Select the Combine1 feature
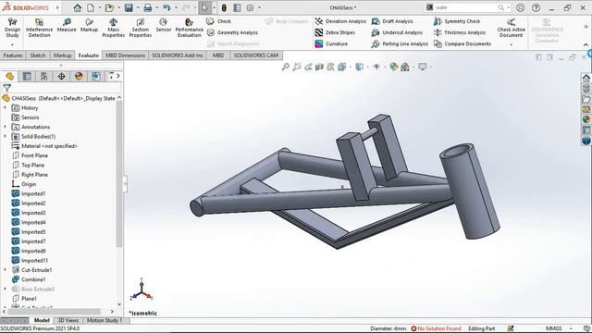Image resolution: width=592 pixels, height=333 pixels. 29,279
